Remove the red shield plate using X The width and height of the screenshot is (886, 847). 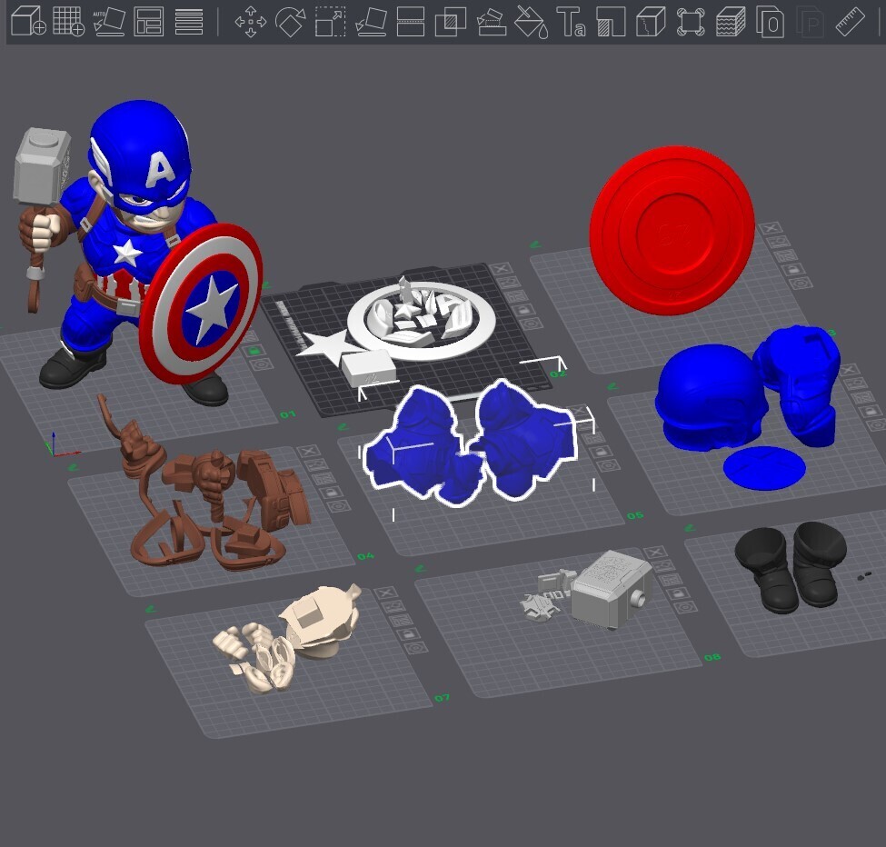[x=770, y=228]
